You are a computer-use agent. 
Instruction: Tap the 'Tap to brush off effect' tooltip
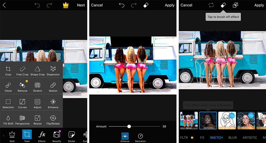pyautogui.click(x=223, y=17)
